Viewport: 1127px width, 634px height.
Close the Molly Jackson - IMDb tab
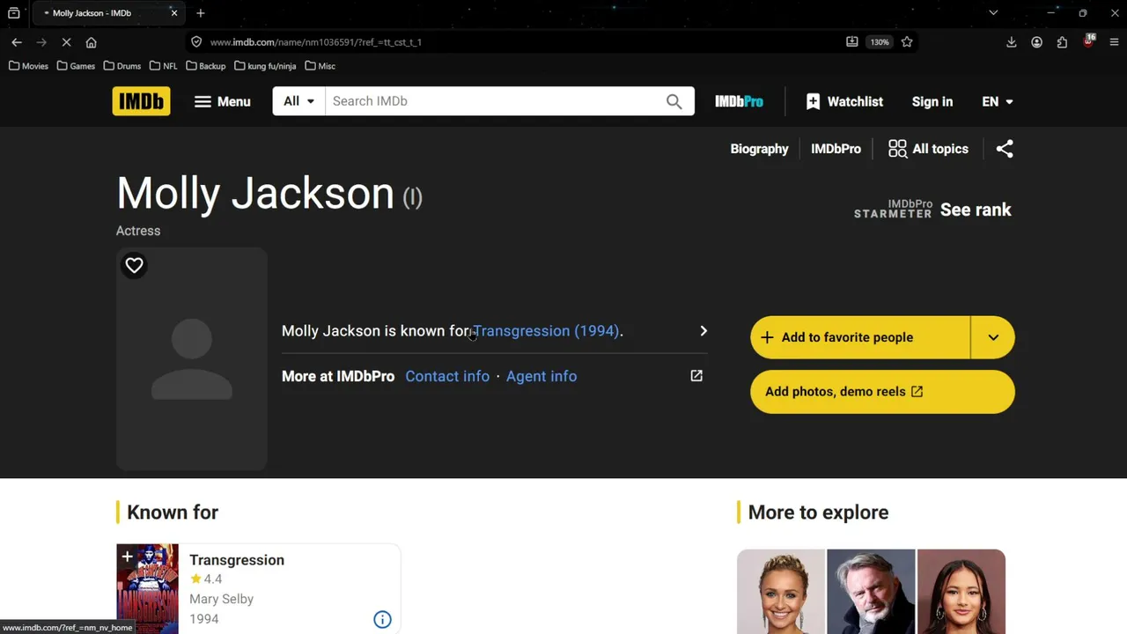coord(174,13)
